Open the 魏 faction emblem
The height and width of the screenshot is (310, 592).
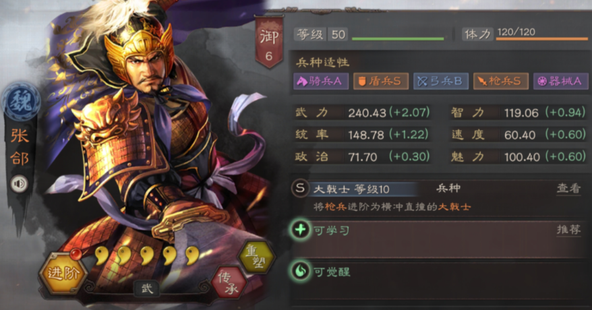(x=21, y=102)
